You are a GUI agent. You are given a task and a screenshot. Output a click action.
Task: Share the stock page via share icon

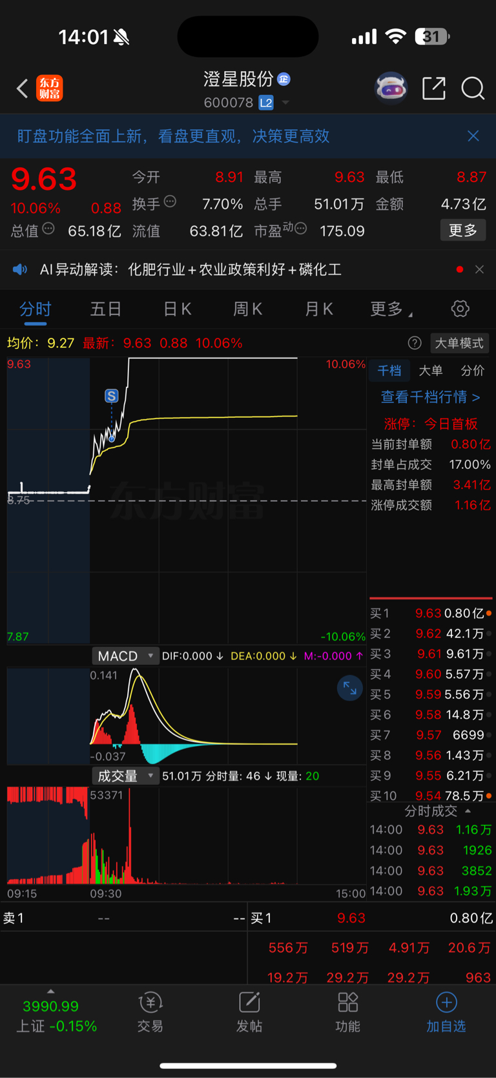(433, 88)
